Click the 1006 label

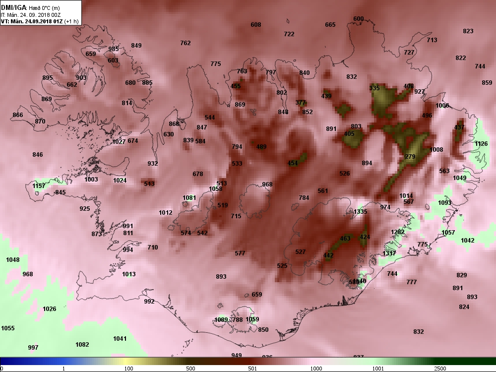442,105
